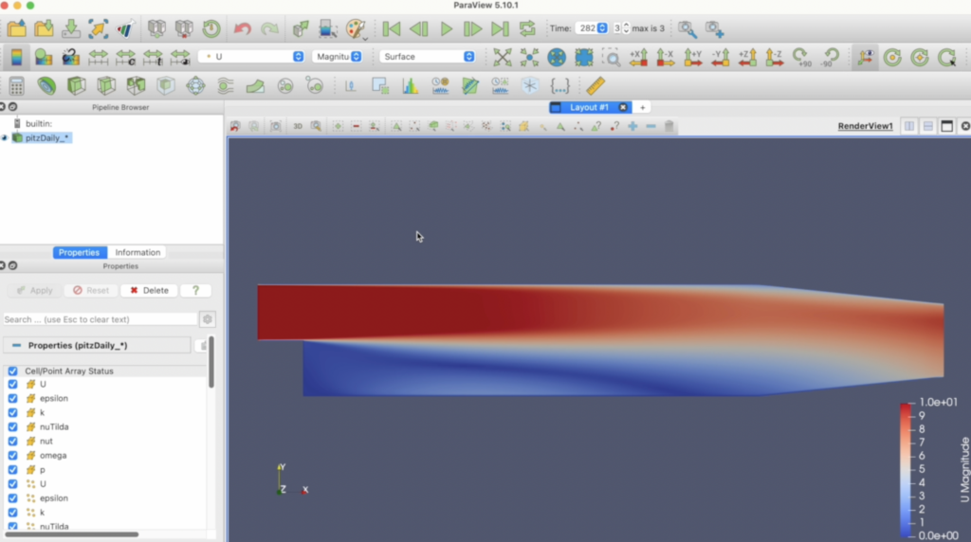971x542 pixels.
Task: Click the Delete button
Action: 149,290
